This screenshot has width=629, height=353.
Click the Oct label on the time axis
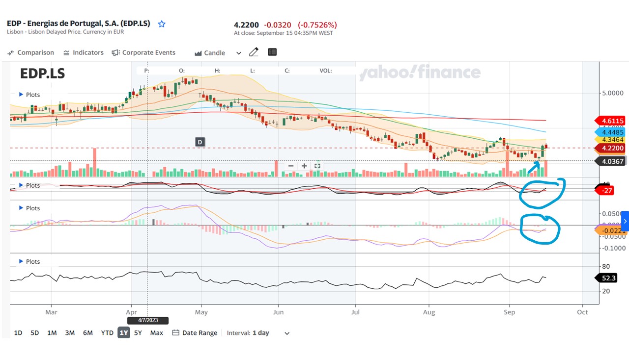click(582, 312)
